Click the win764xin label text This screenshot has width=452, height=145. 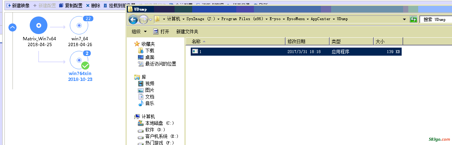point(80,73)
